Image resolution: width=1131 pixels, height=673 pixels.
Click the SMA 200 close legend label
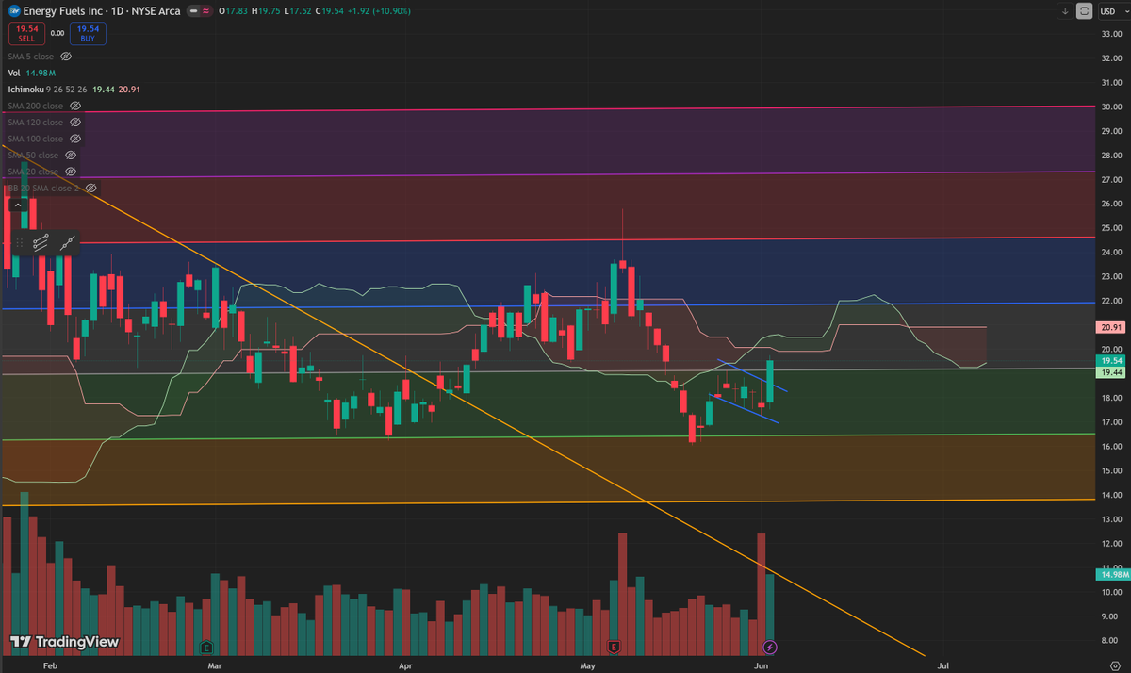coord(35,106)
